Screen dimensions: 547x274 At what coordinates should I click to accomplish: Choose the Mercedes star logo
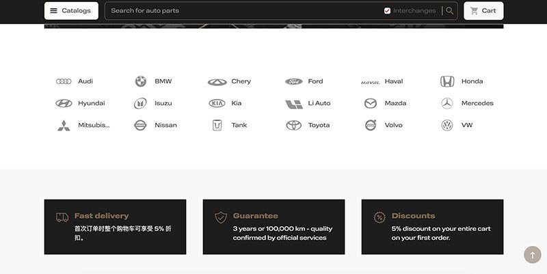[447, 103]
